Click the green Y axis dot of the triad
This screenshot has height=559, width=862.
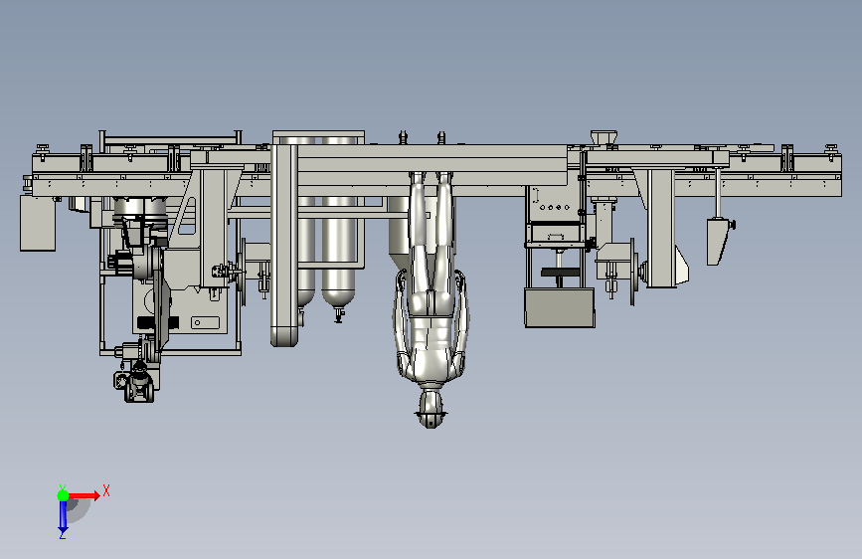pyautogui.click(x=63, y=495)
